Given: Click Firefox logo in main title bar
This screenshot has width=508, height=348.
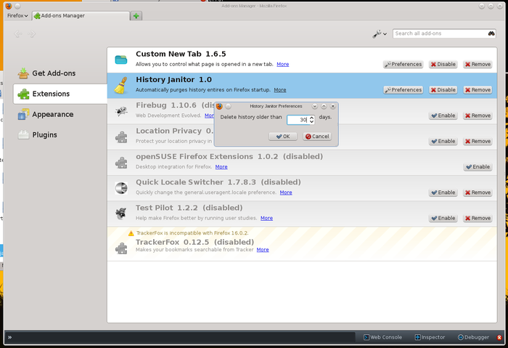Looking at the screenshot, I should pyautogui.click(x=9, y=6).
